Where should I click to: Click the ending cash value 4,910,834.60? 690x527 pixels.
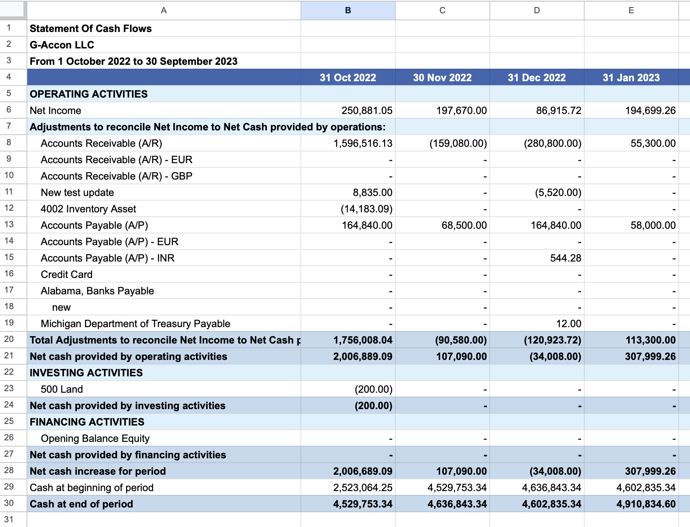646,504
